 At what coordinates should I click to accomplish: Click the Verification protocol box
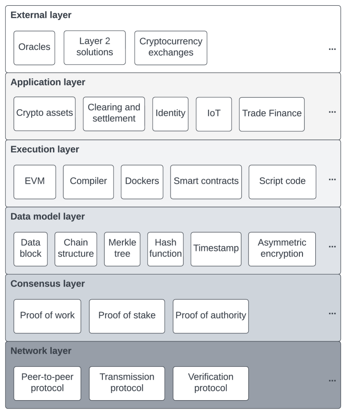[211, 383]
